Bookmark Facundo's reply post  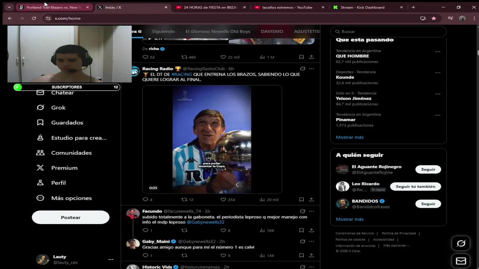pyautogui.click(x=301, y=231)
